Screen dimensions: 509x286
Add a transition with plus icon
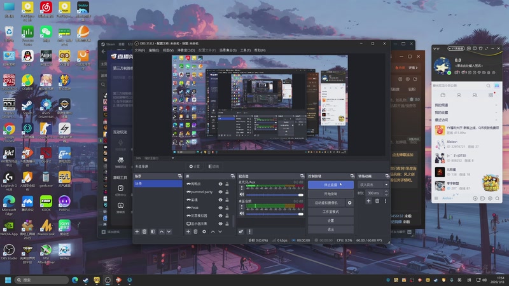368,201
